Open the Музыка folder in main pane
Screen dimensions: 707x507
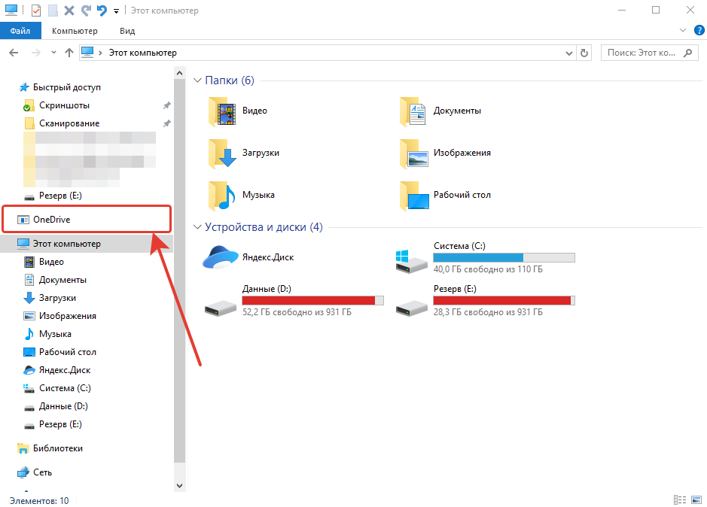click(224, 195)
